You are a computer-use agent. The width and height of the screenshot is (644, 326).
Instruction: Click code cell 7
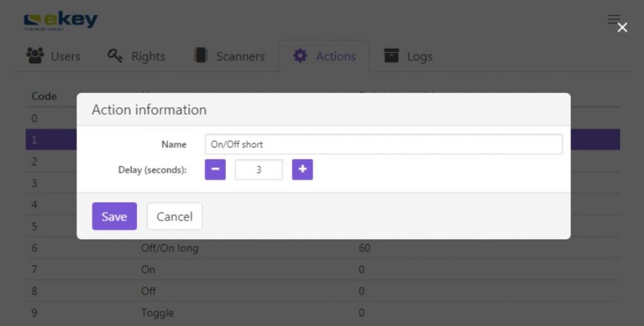pos(34,270)
